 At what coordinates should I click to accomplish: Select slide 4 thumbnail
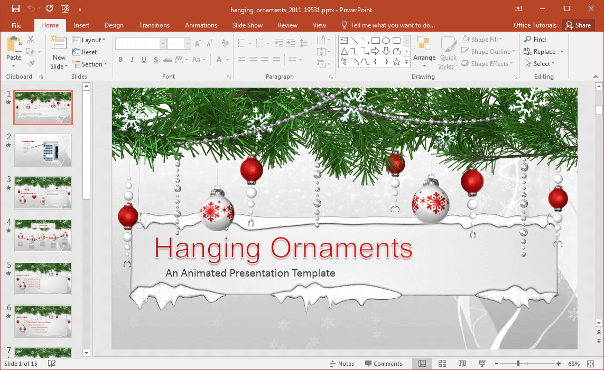click(x=43, y=235)
